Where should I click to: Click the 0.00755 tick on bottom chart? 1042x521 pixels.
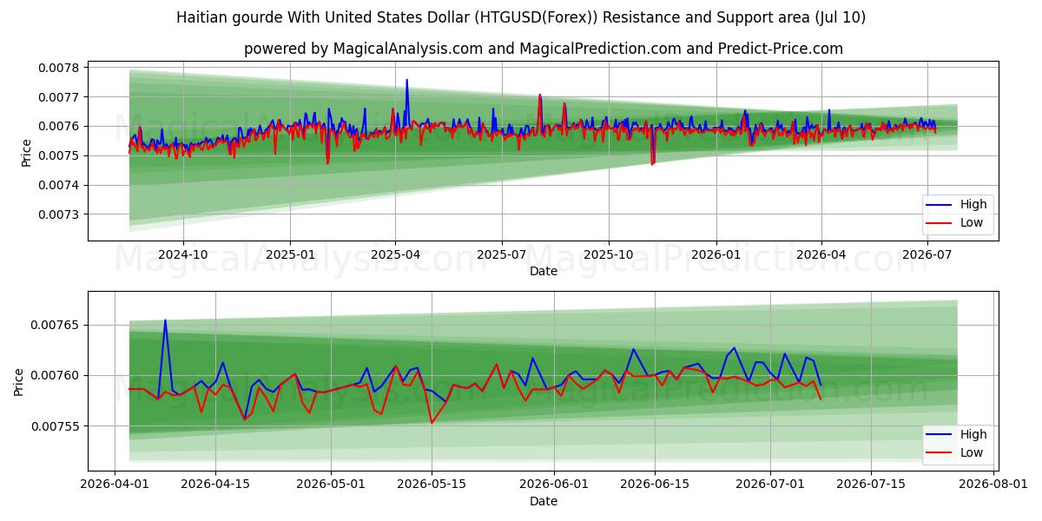pos(56,426)
